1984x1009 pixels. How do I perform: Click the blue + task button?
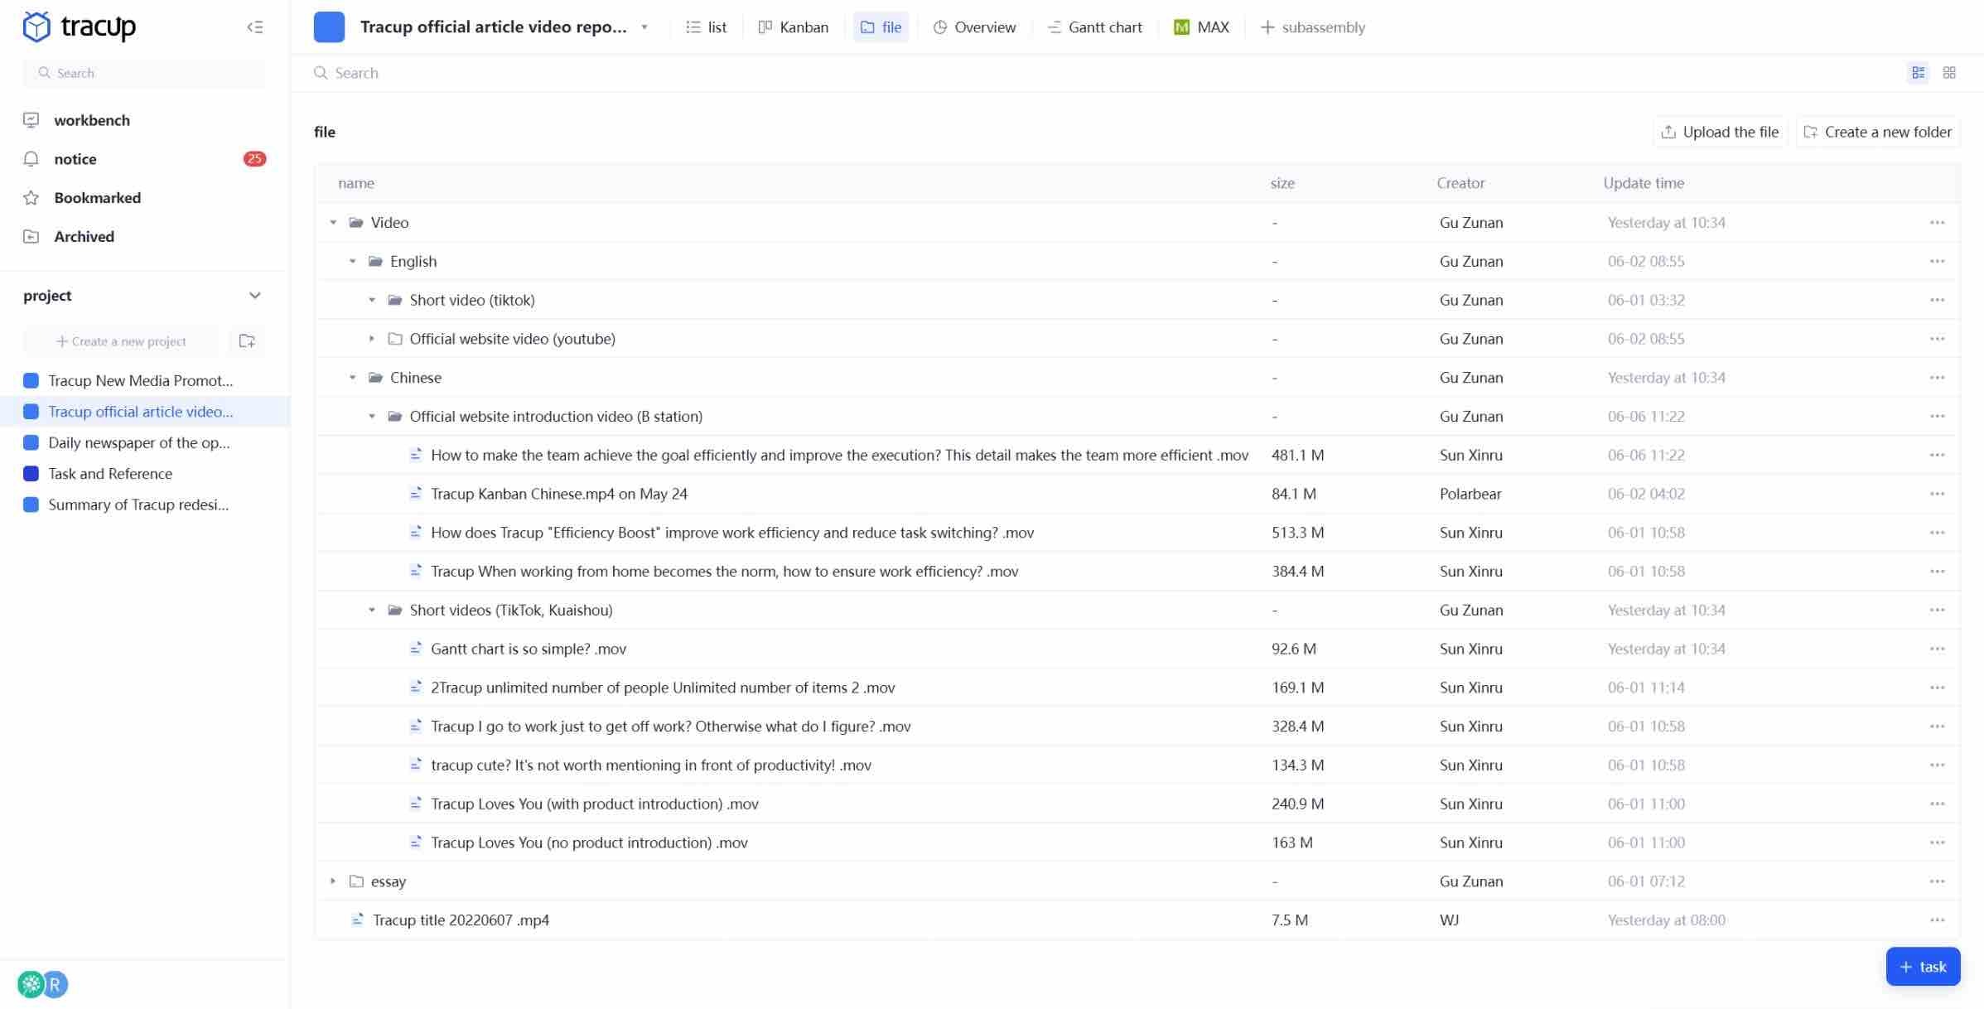click(x=1922, y=967)
